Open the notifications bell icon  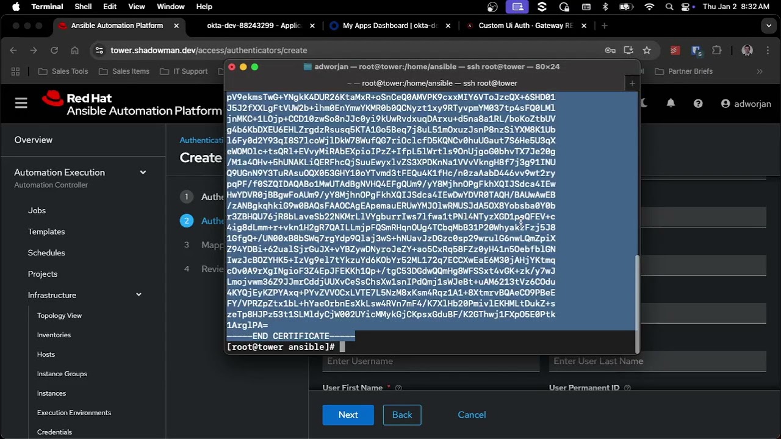click(x=671, y=104)
